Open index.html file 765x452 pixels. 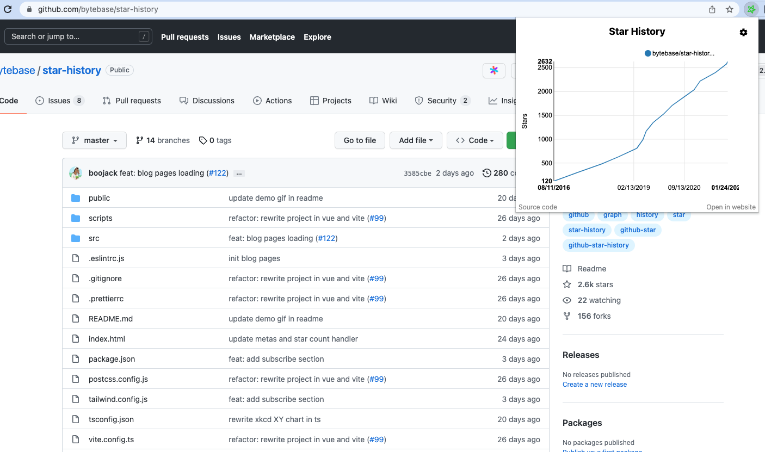pos(107,339)
